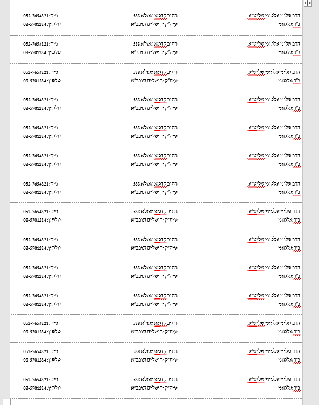The height and width of the screenshot is (405, 319).
Task: Click the city line ירושלים in the second row
Action: pyautogui.click(x=154, y=52)
